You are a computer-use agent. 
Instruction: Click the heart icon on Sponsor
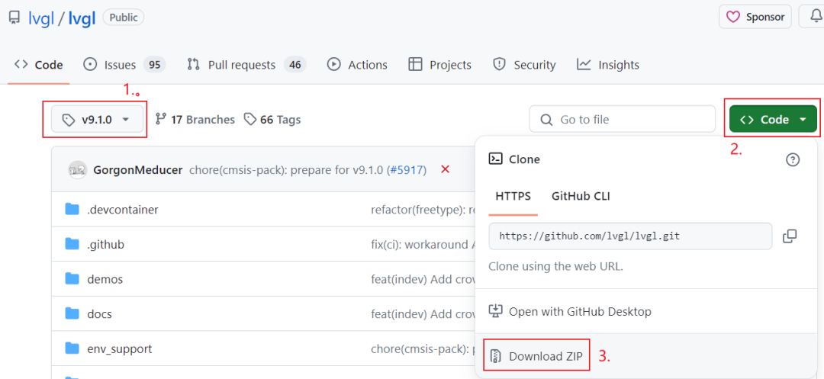click(733, 17)
